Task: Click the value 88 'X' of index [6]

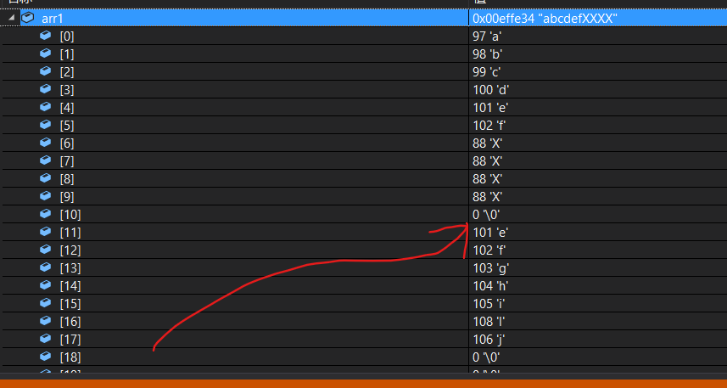Action: point(488,143)
